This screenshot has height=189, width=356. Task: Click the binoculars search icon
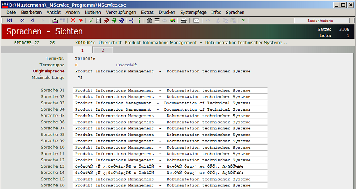(149, 21)
